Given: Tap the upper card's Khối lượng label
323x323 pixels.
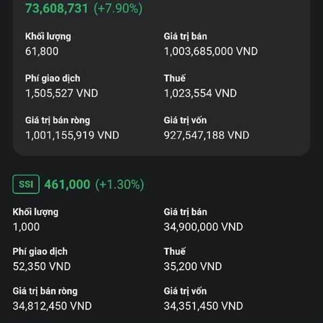Looking at the screenshot, I should 48,37.
